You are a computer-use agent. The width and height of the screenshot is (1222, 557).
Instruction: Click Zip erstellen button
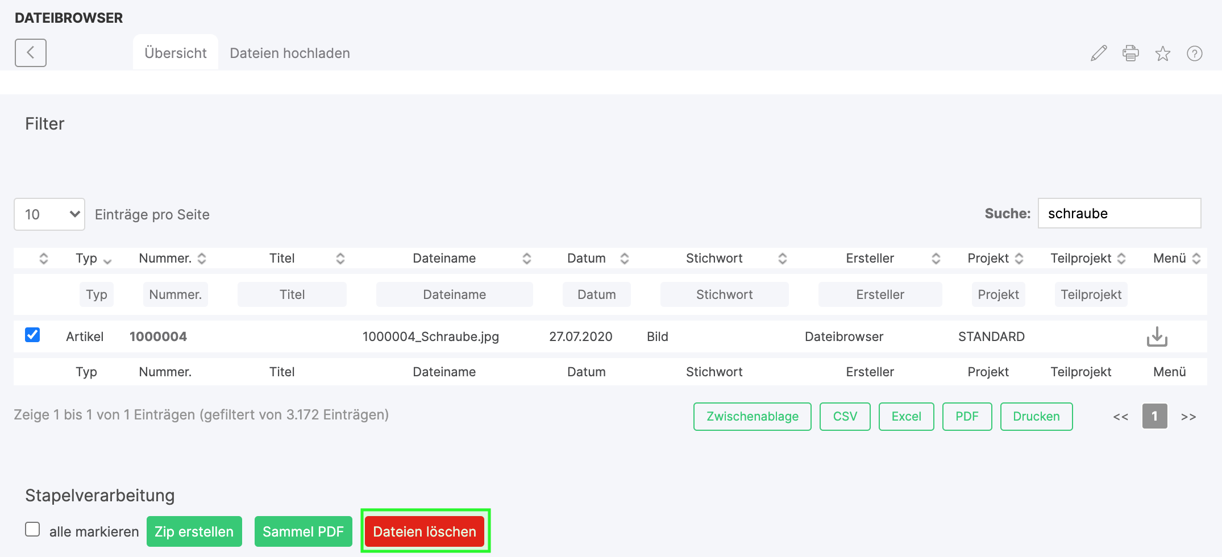(x=194, y=531)
